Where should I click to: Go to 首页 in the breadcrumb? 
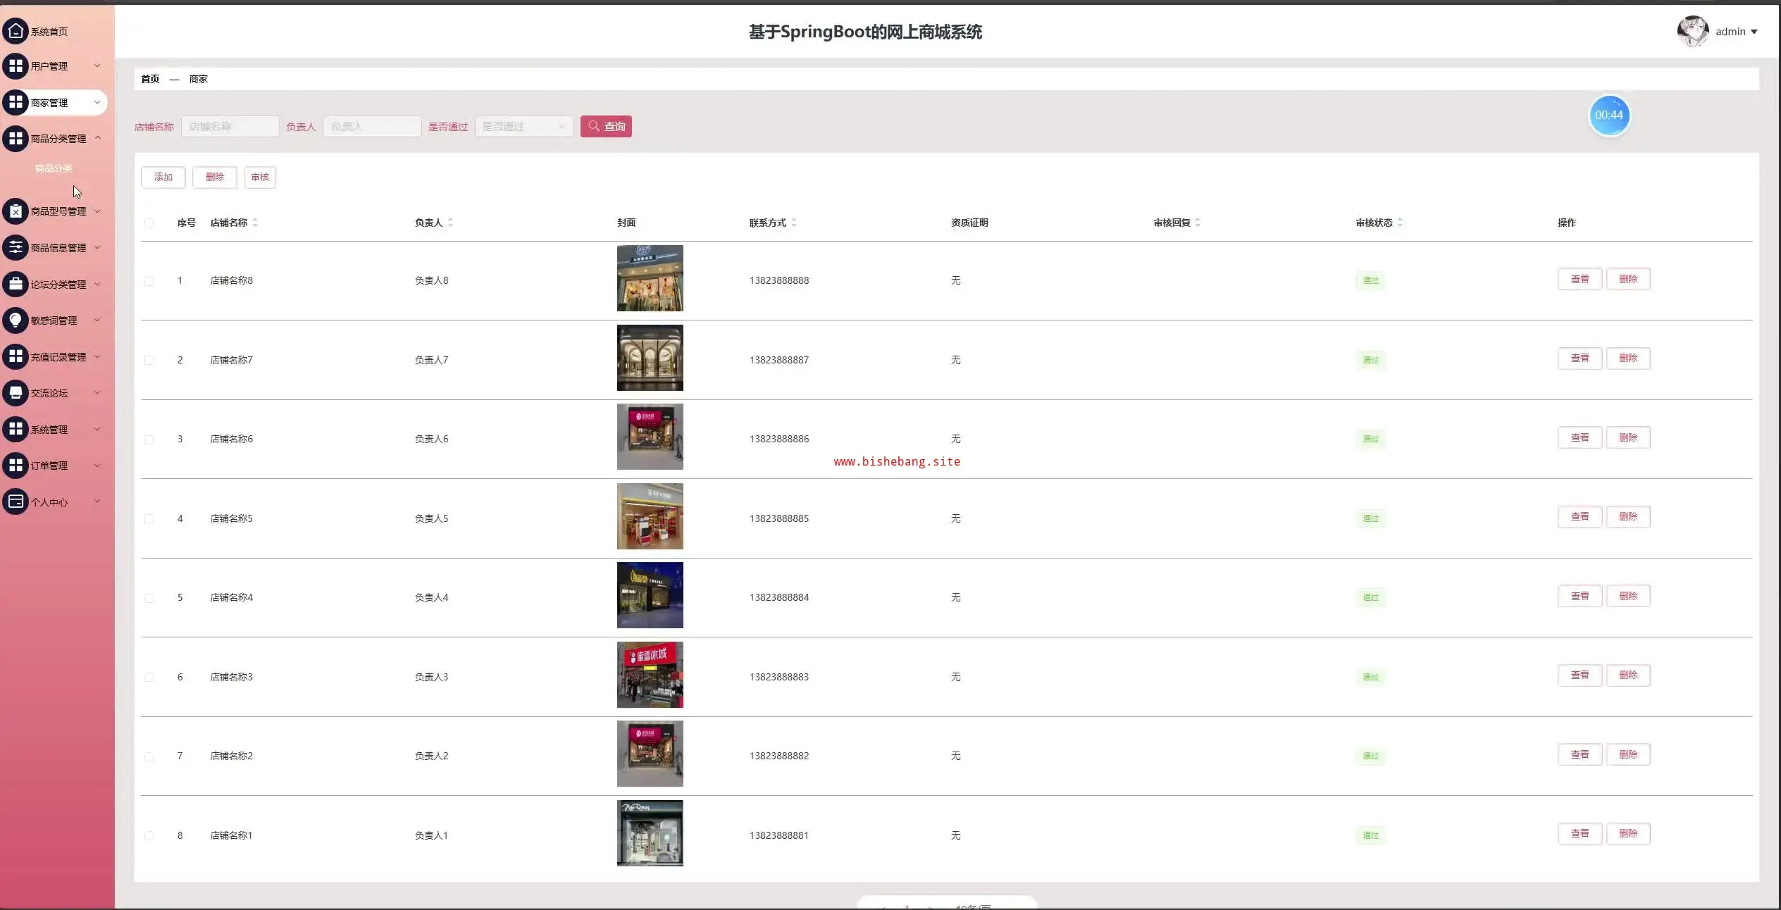click(x=150, y=79)
